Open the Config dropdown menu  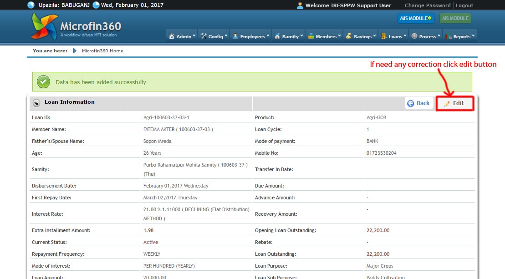point(214,36)
